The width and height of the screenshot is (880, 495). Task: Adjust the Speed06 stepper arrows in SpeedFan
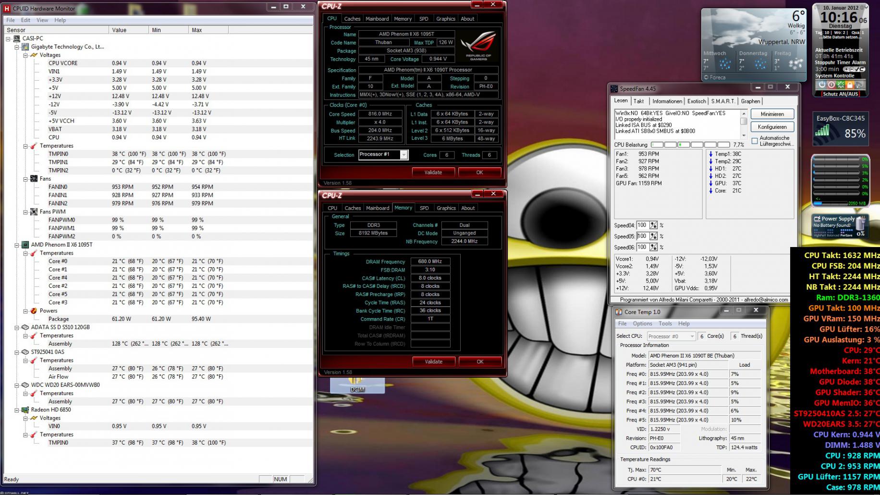point(653,247)
